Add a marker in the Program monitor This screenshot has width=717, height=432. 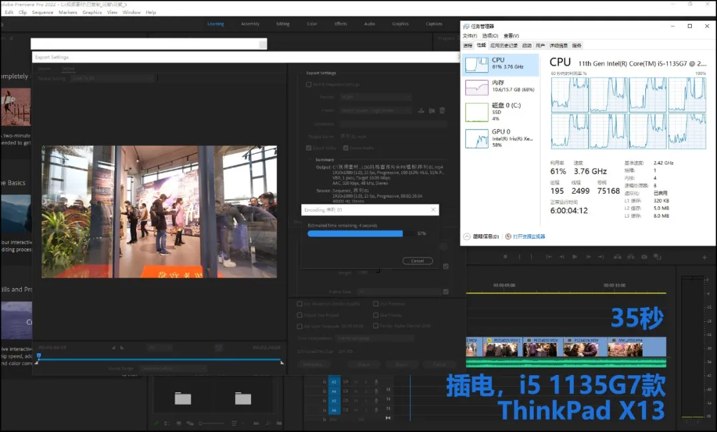[505, 257]
